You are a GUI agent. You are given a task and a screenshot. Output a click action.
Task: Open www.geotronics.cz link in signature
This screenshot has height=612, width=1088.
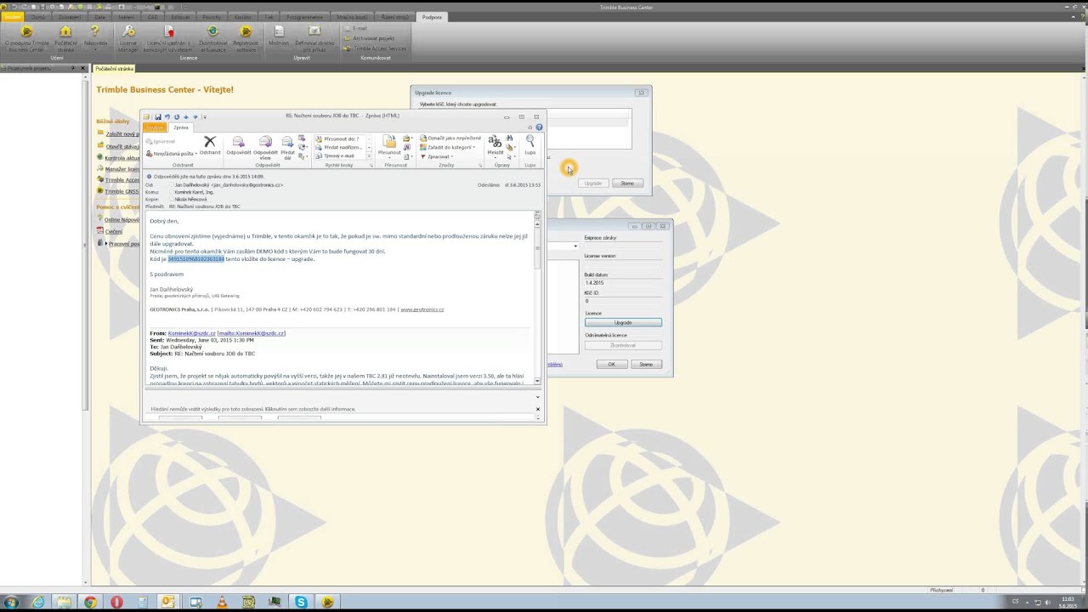click(422, 309)
